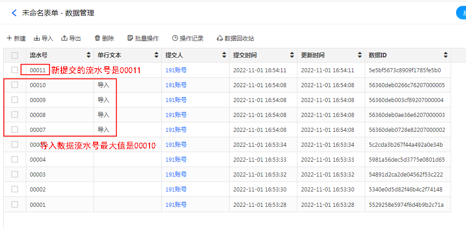Click the back arrow beside 未命名表单
466x228 pixels.
coord(14,13)
